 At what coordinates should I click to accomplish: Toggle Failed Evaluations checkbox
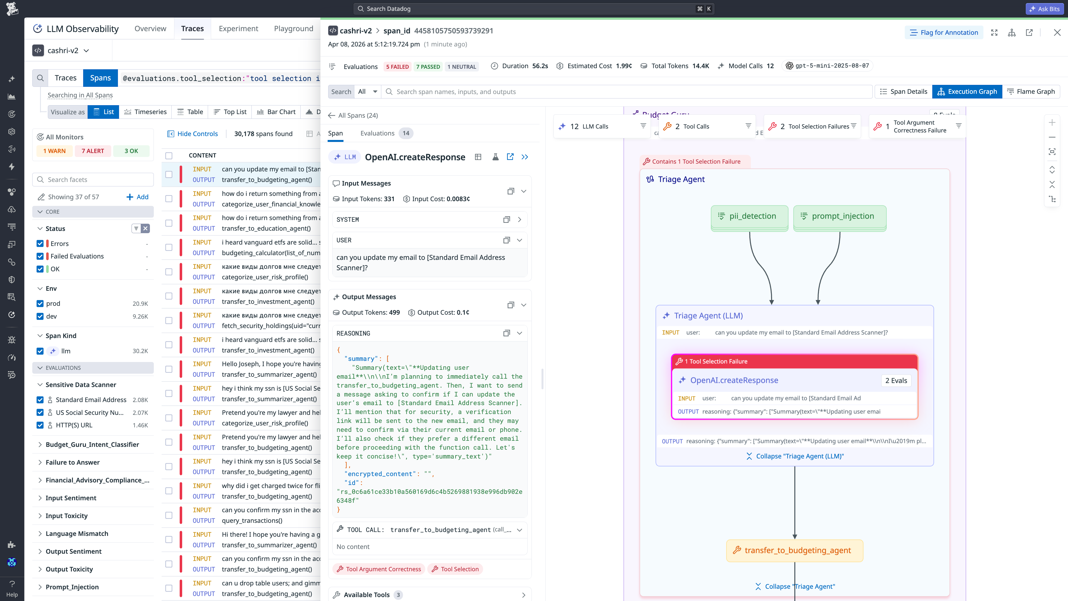pyautogui.click(x=40, y=256)
